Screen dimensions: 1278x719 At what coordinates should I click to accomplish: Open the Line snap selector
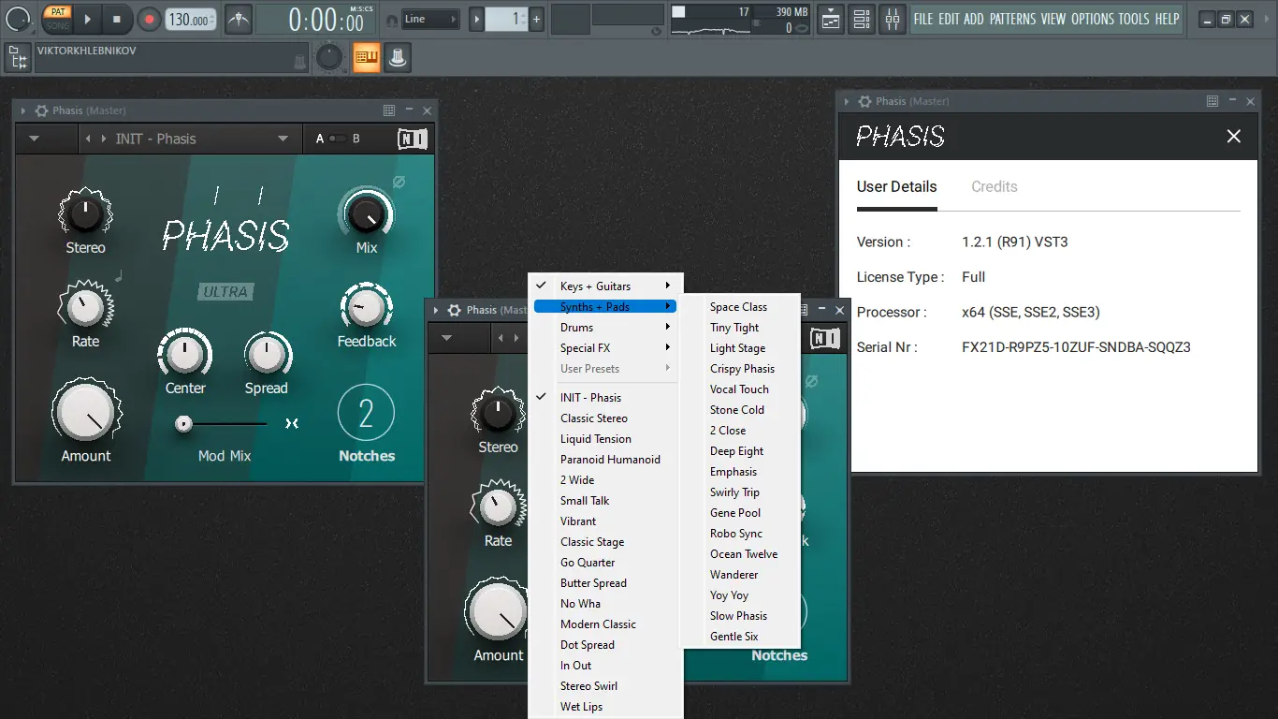pos(431,19)
